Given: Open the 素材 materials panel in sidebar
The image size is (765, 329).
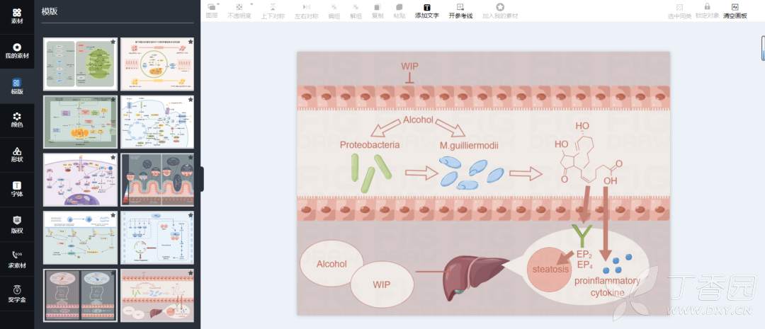Looking at the screenshot, I should point(16,16).
